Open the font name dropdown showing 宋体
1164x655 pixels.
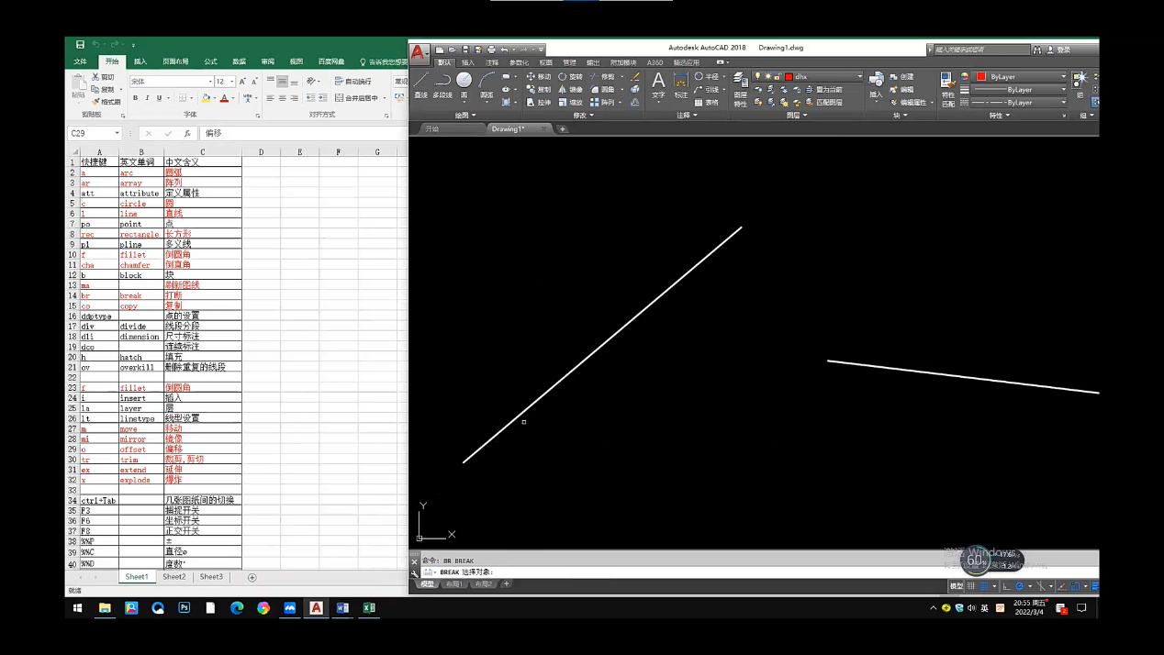pos(210,82)
